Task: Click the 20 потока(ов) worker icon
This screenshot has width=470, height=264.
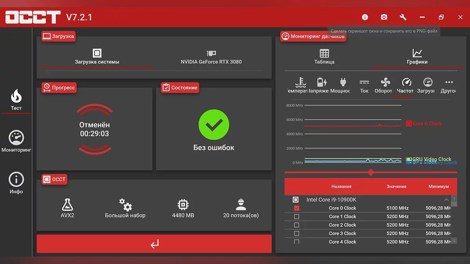Action: click(241, 205)
